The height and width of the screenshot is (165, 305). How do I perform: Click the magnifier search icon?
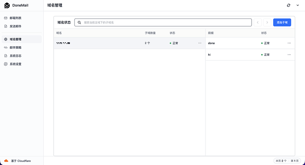80,22
